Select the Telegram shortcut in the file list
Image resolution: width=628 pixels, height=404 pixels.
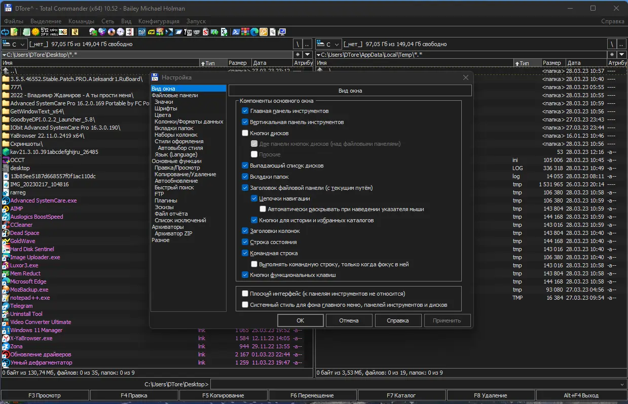coord(22,305)
